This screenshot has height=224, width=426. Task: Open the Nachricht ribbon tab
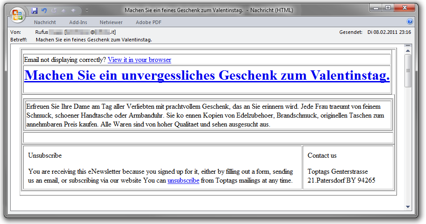pyautogui.click(x=45, y=22)
